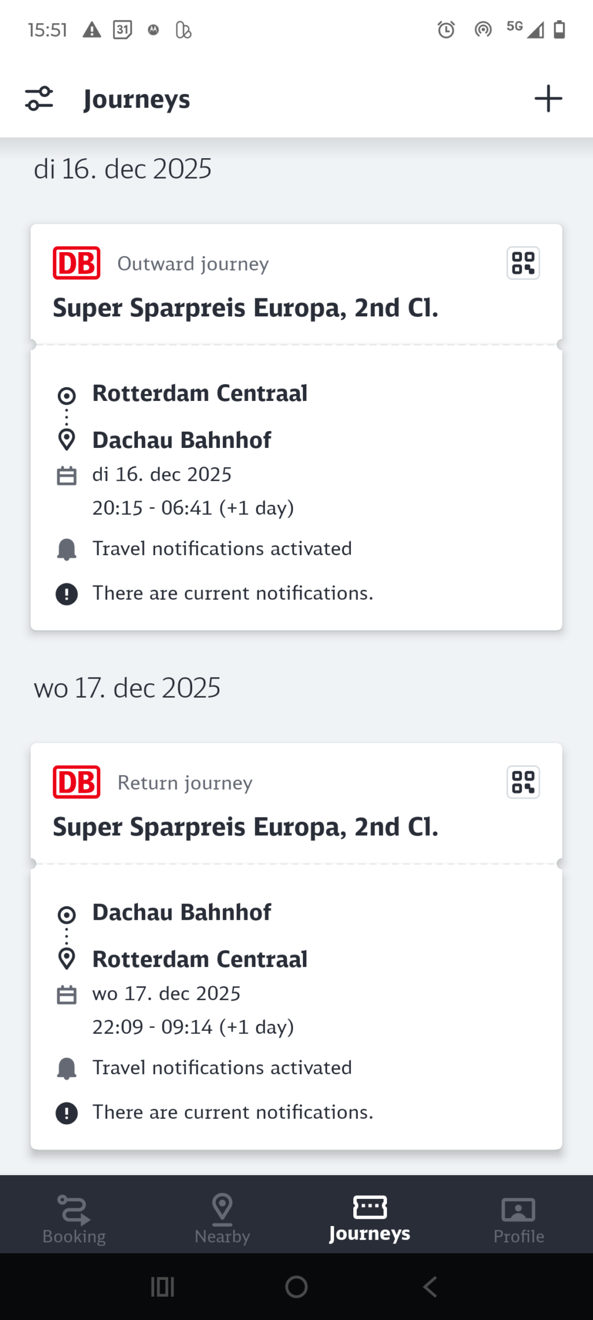
Task: Select the Rotterdam Centraal departure station
Action: click(x=200, y=393)
